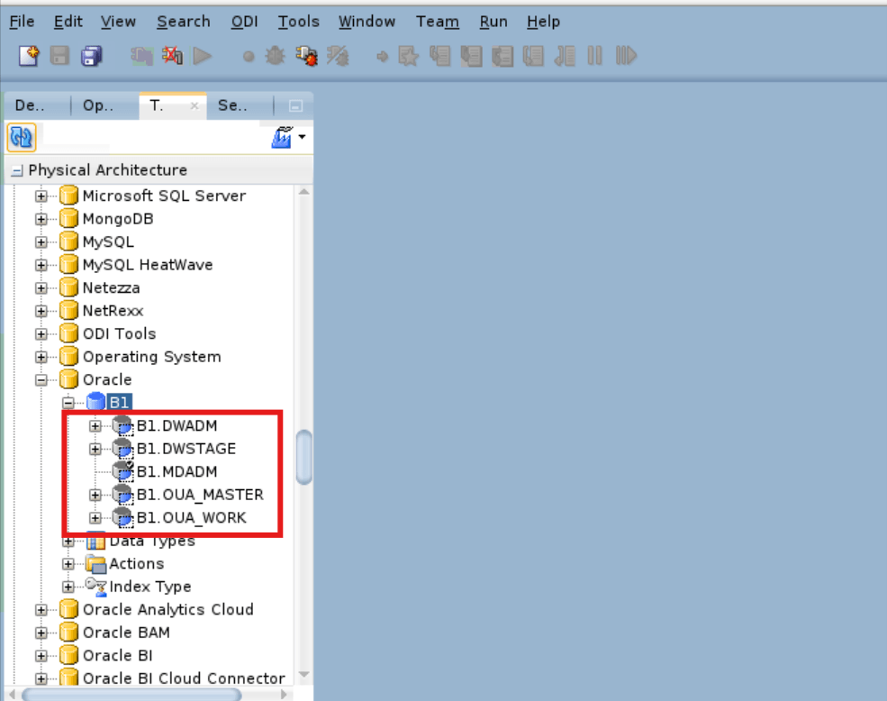
Task: Open the Team menu
Action: [x=438, y=22]
